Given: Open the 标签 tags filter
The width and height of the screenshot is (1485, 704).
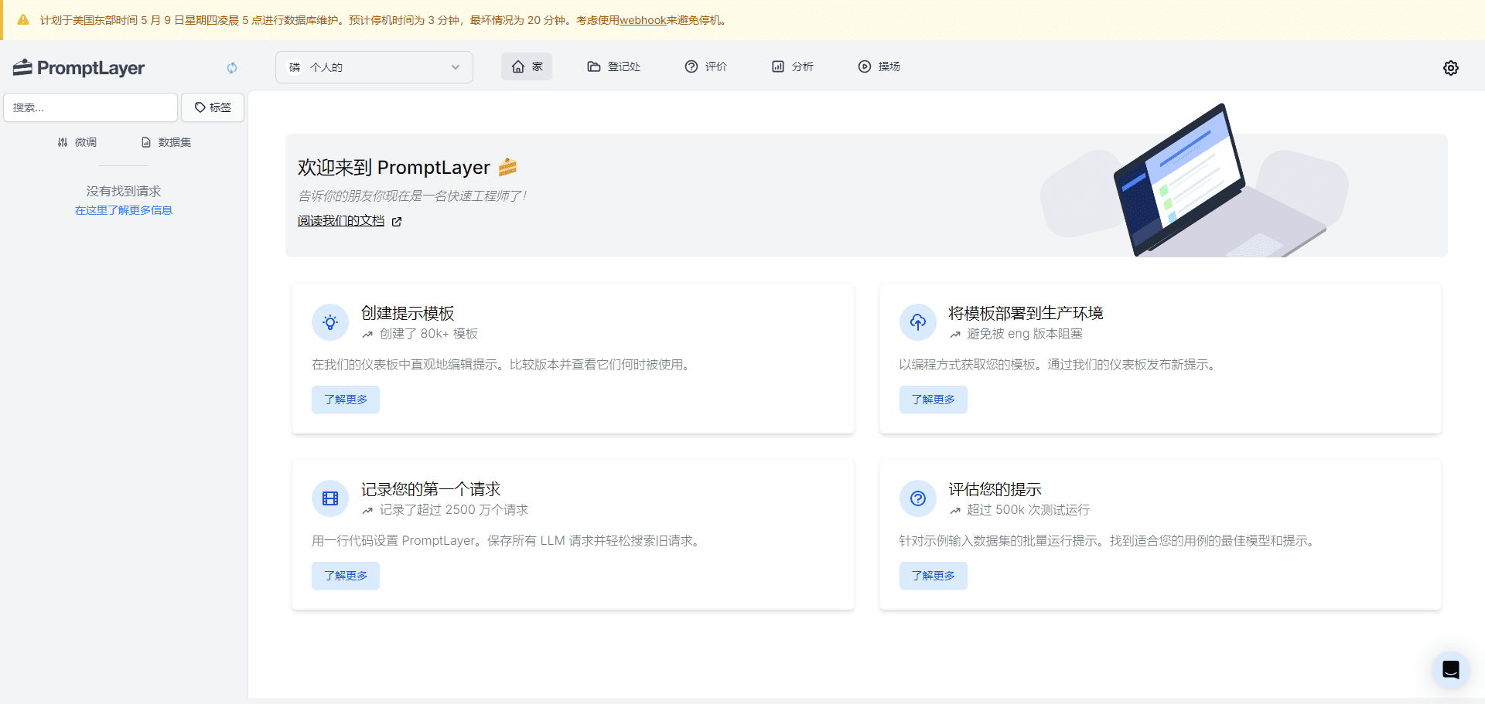Looking at the screenshot, I should point(213,107).
